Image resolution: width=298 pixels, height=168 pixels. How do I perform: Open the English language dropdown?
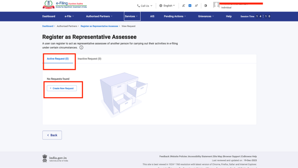[x=167, y=6]
